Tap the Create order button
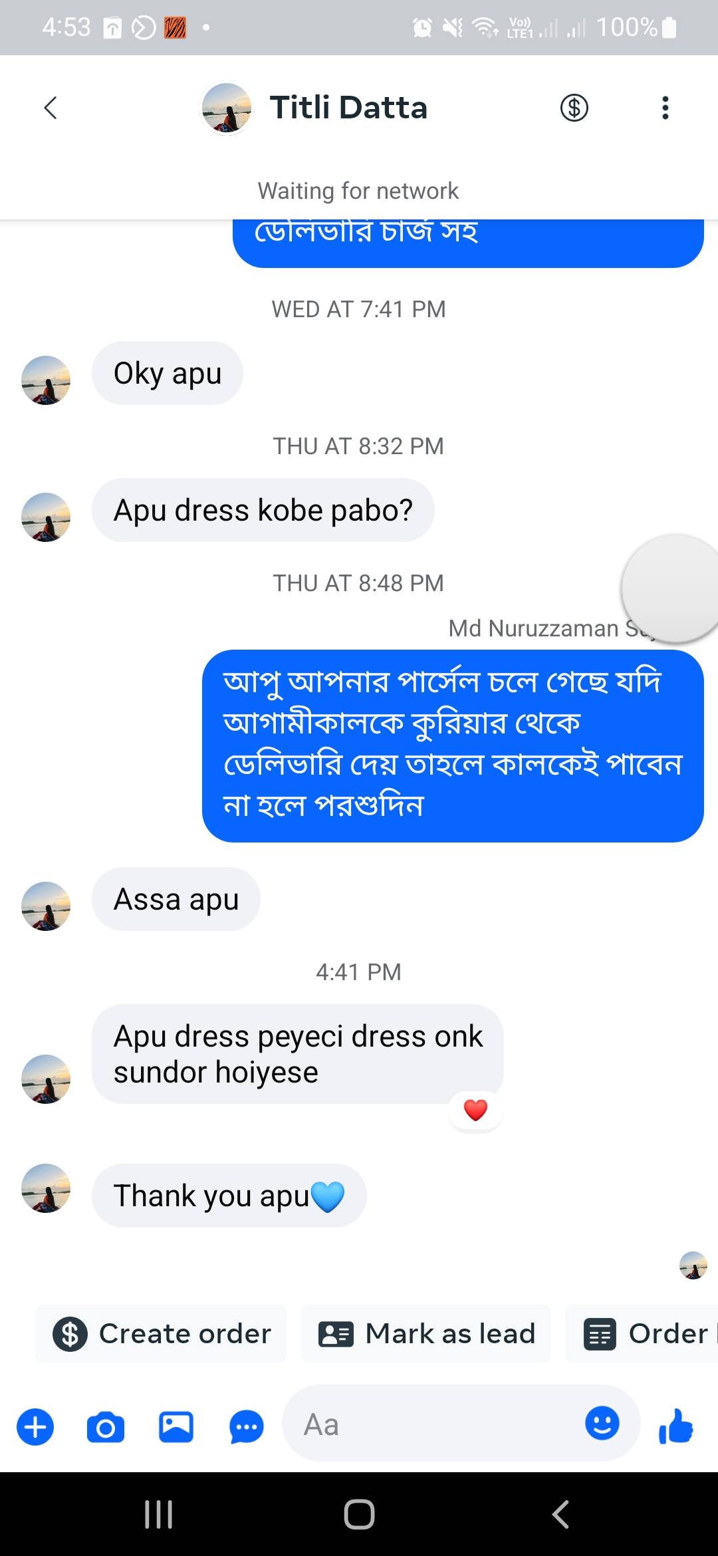The height and width of the screenshot is (1556, 718). 162,1334
